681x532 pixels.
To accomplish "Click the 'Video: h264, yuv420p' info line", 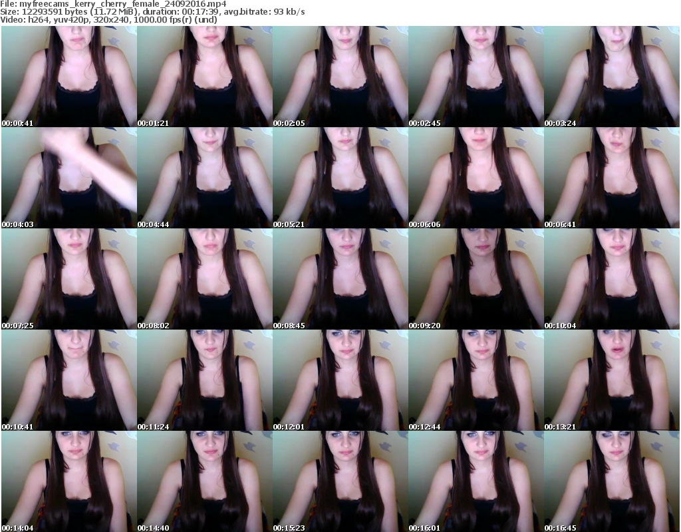I will click(108, 20).
